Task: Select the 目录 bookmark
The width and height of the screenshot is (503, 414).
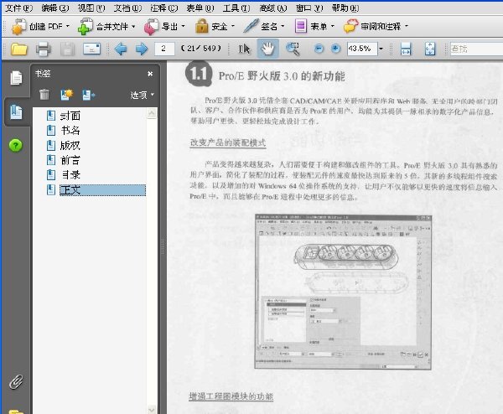Action: 70,175
